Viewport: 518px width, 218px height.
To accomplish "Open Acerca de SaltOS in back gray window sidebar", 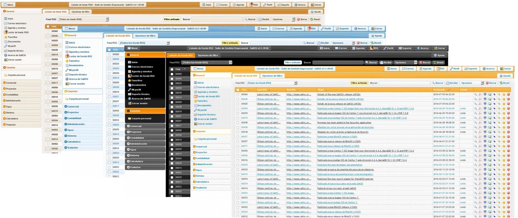I will tap(17, 55).
